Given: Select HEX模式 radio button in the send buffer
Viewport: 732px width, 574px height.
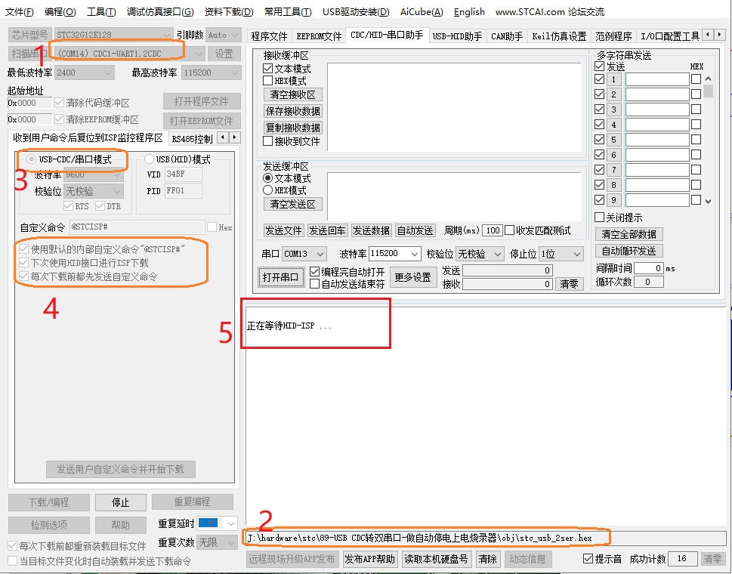Looking at the screenshot, I should pyautogui.click(x=268, y=190).
